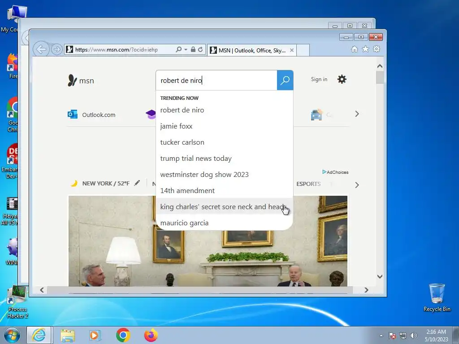Click the network tray icon
This screenshot has width=459, height=344.
pyautogui.click(x=403, y=335)
